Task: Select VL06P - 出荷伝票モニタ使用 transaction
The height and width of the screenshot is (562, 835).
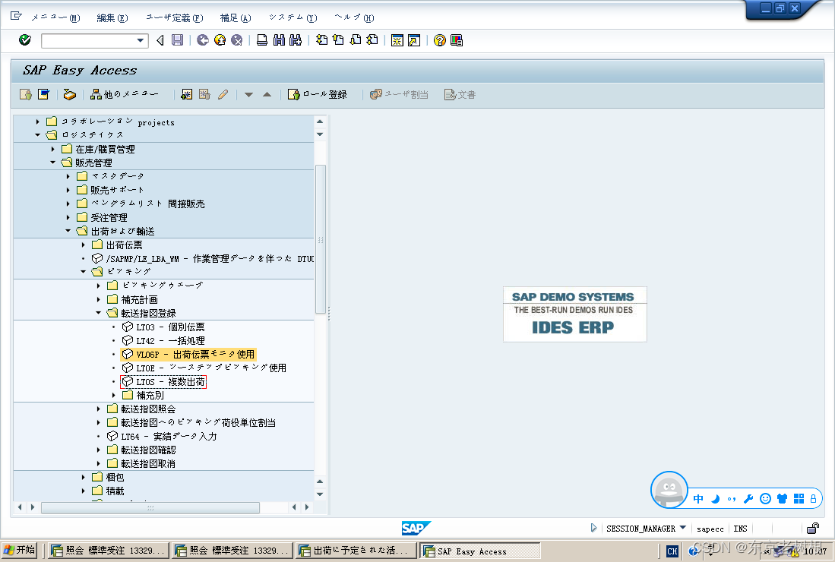Action: click(x=195, y=355)
